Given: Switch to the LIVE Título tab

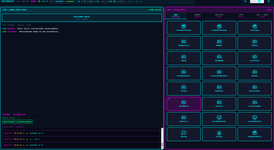Looking at the screenshot, I should point(241,16).
